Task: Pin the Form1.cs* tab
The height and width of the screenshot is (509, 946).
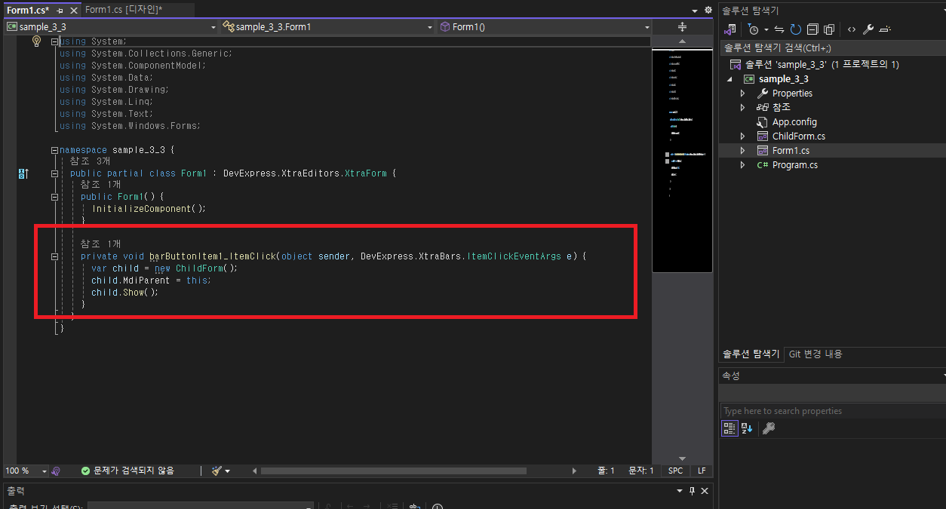Action: [x=60, y=11]
